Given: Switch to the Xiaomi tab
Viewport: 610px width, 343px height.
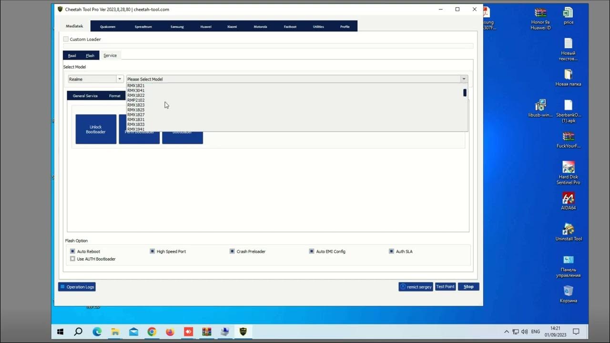Looking at the screenshot, I should pos(232,27).
